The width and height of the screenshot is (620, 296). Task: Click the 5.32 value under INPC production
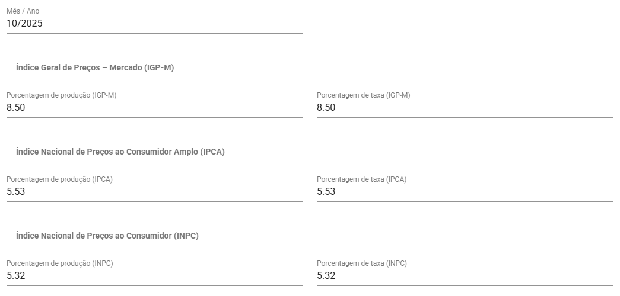15,276
